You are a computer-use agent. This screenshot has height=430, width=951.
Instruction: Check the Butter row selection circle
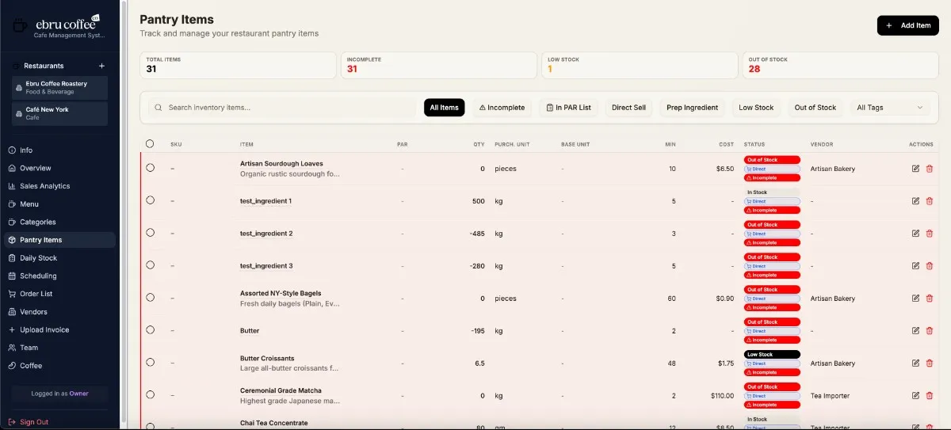[150, 331]
